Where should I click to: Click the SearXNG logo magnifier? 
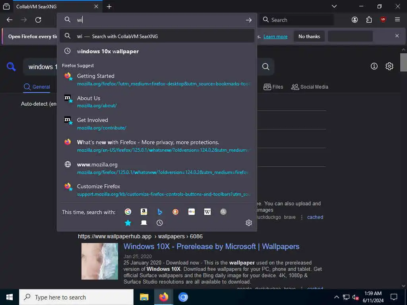click(11, 67)
